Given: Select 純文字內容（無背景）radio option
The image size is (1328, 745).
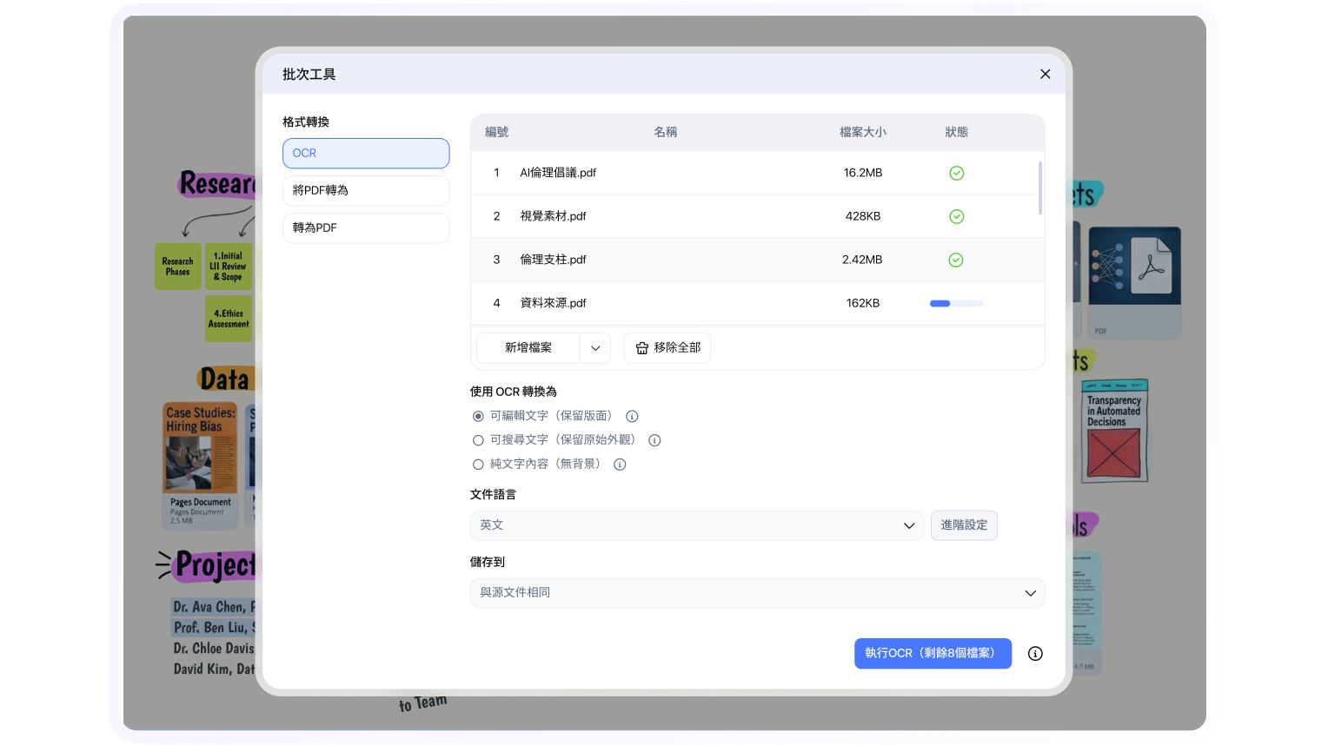Looking at the screenshot, I should coord(478,465).
